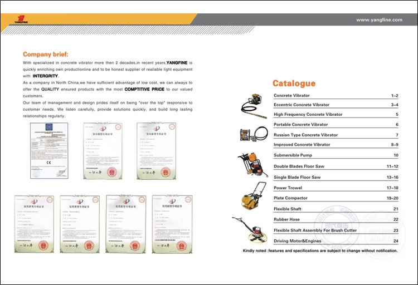This screenshot has width=418, height=285.
Task: Open the rightmost certificate in the top row
Action: (152, 151)
